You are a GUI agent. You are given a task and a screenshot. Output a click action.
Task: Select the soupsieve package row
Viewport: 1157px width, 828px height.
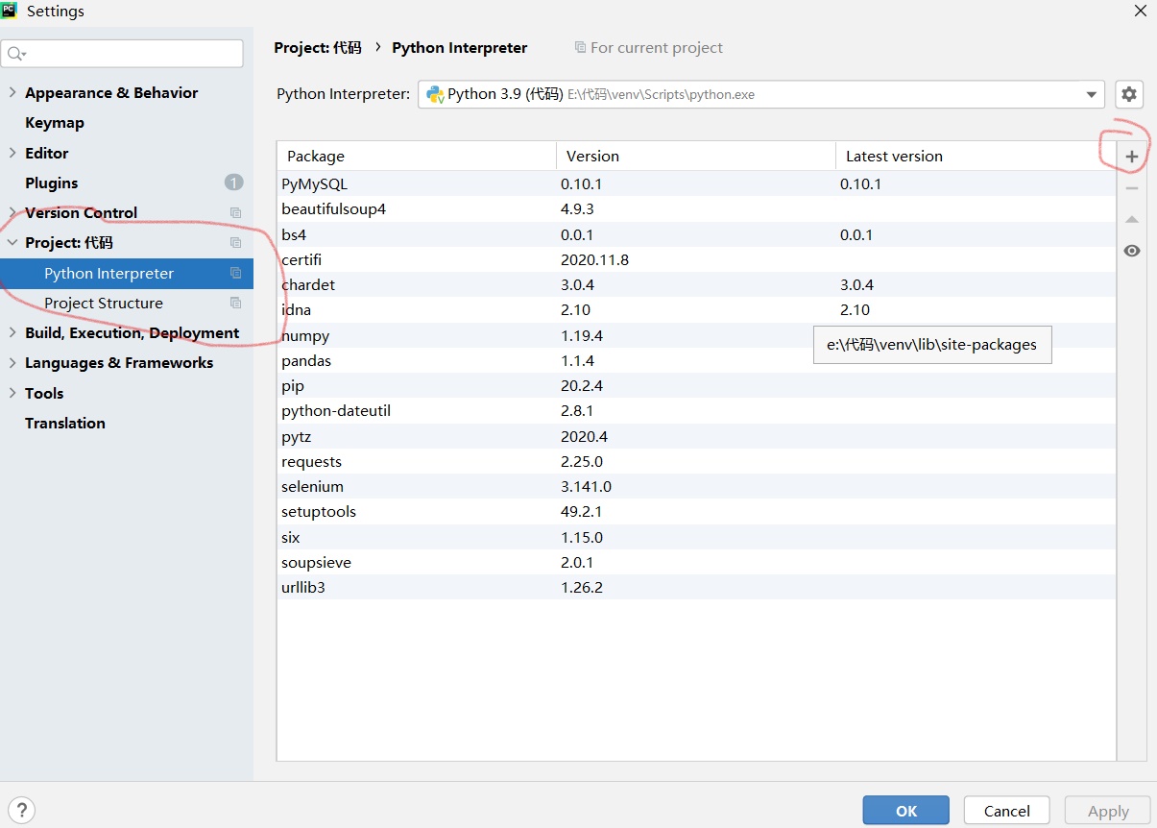(696, 562)
